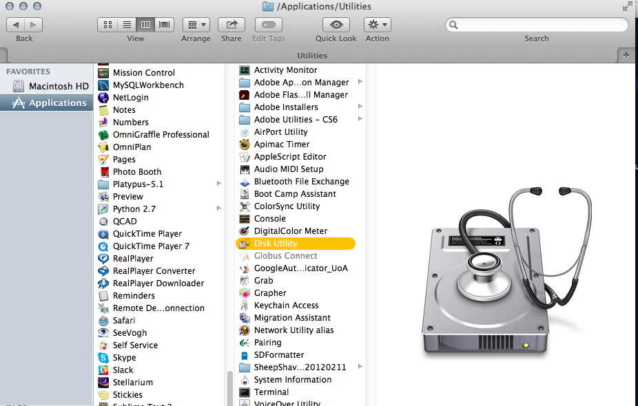Click the OmniGraffle Professional icon
This screenshot has width=638, height=406.
click(x=103, y=134)
